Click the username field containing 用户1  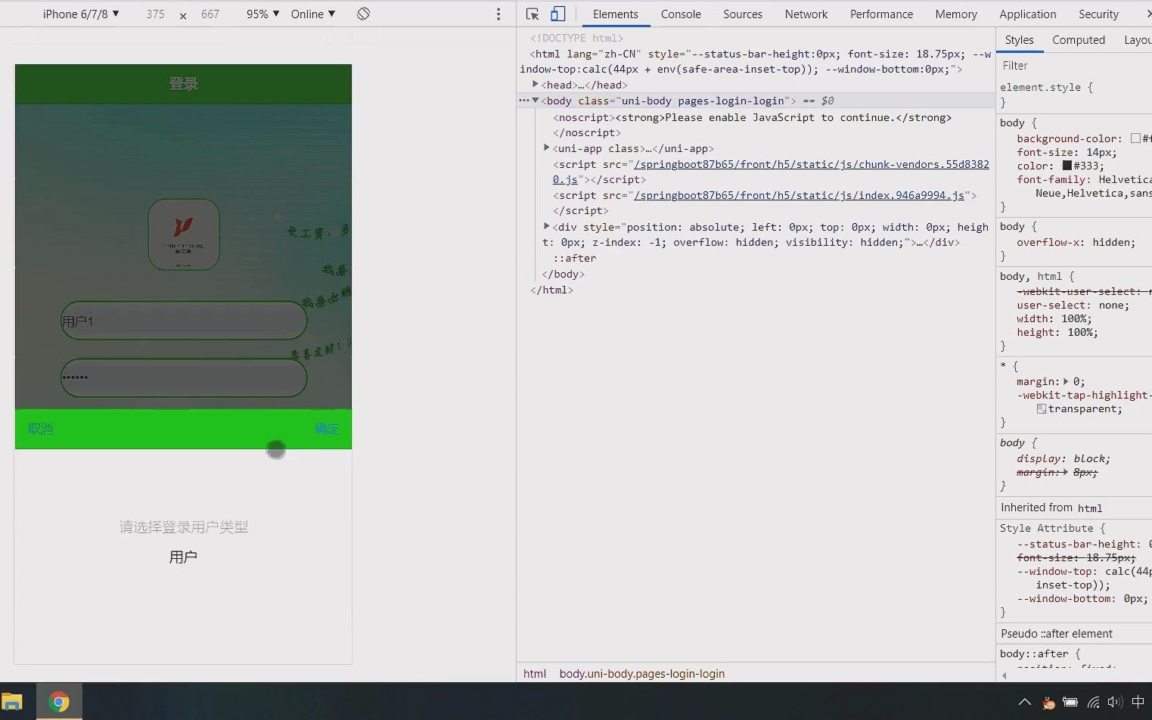click(184, 321)
